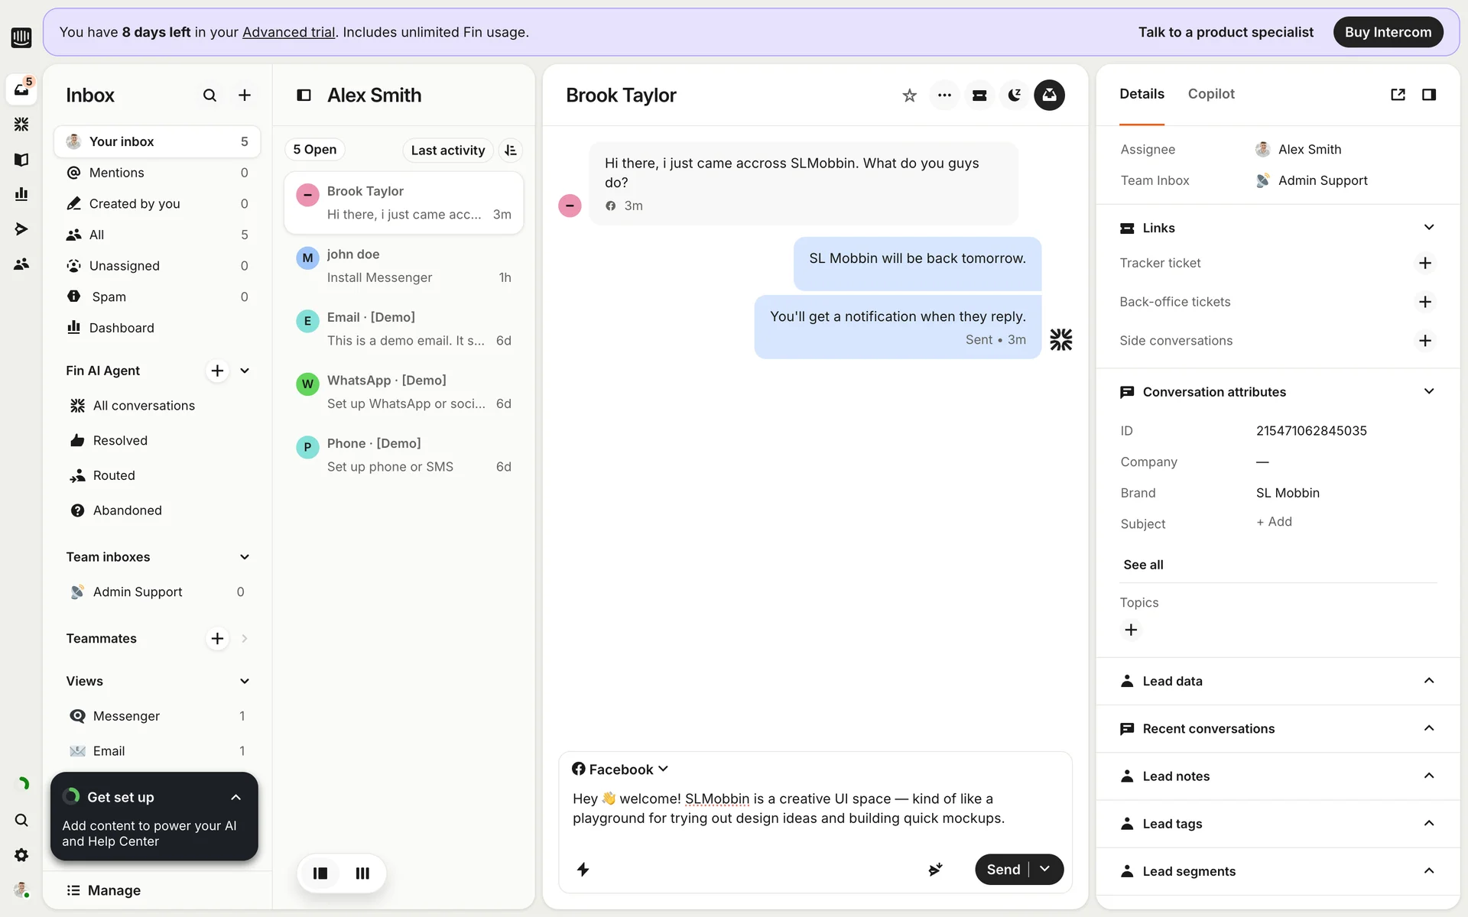Open the Last activity sort dropdown
Viewport: 1468px width, 917px height.
tap(447, 151)
